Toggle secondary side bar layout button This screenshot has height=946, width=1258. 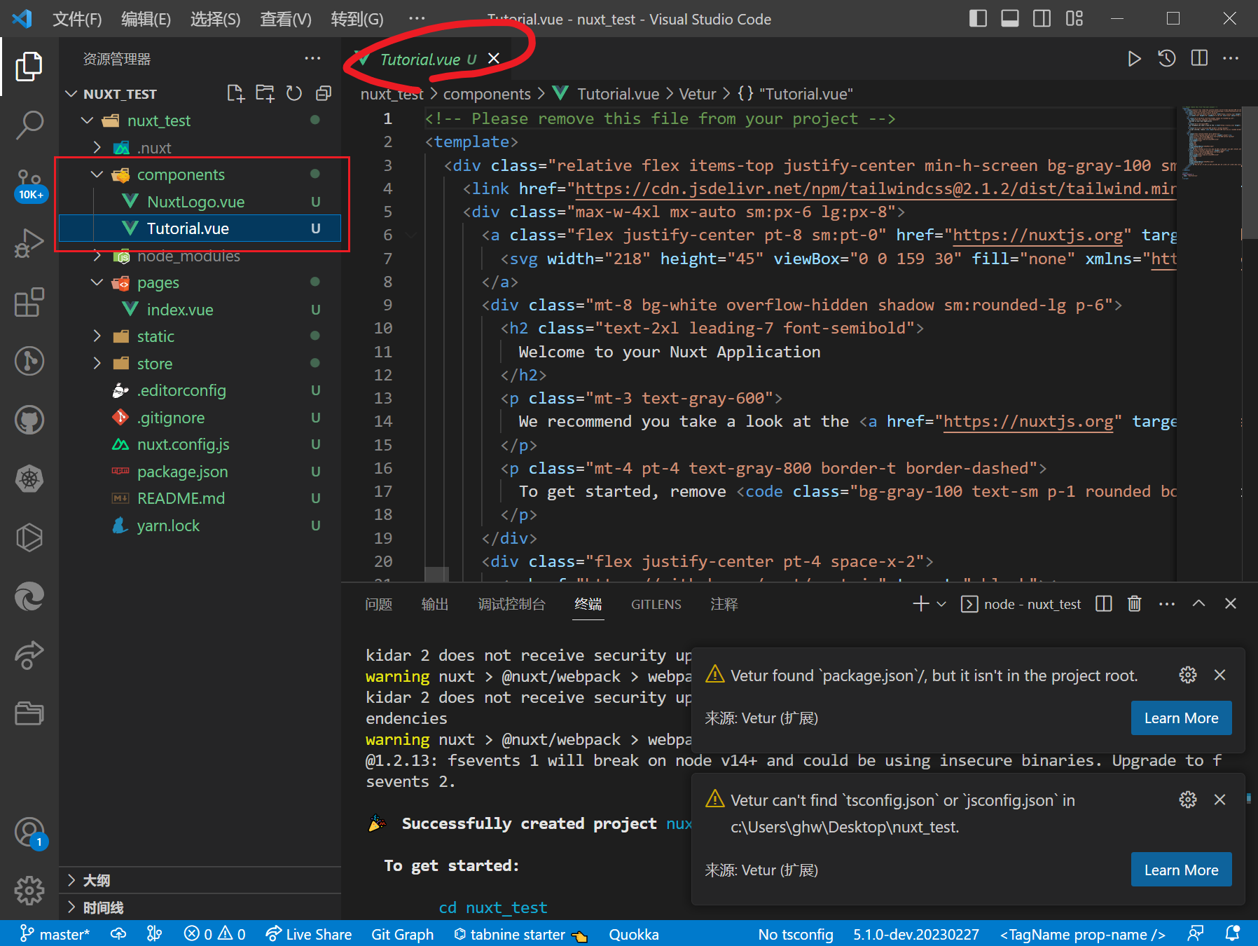[1042, 19]
